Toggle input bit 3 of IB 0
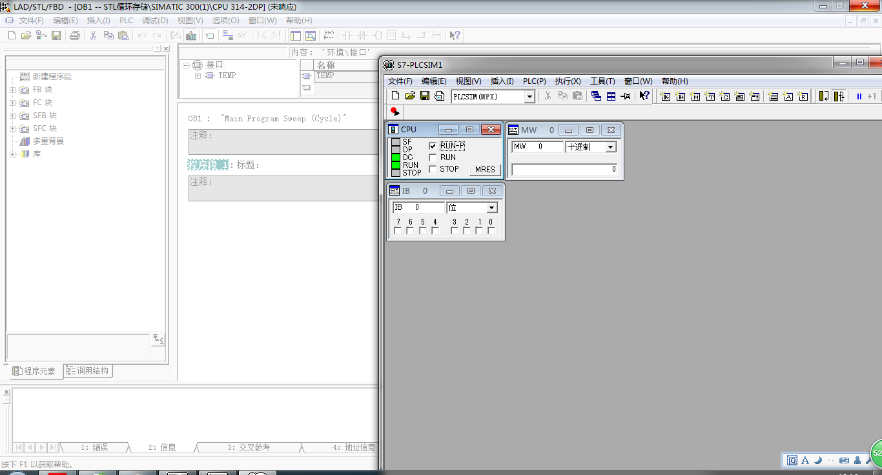Viewport: 882px width, 475px height. point(454,230)
